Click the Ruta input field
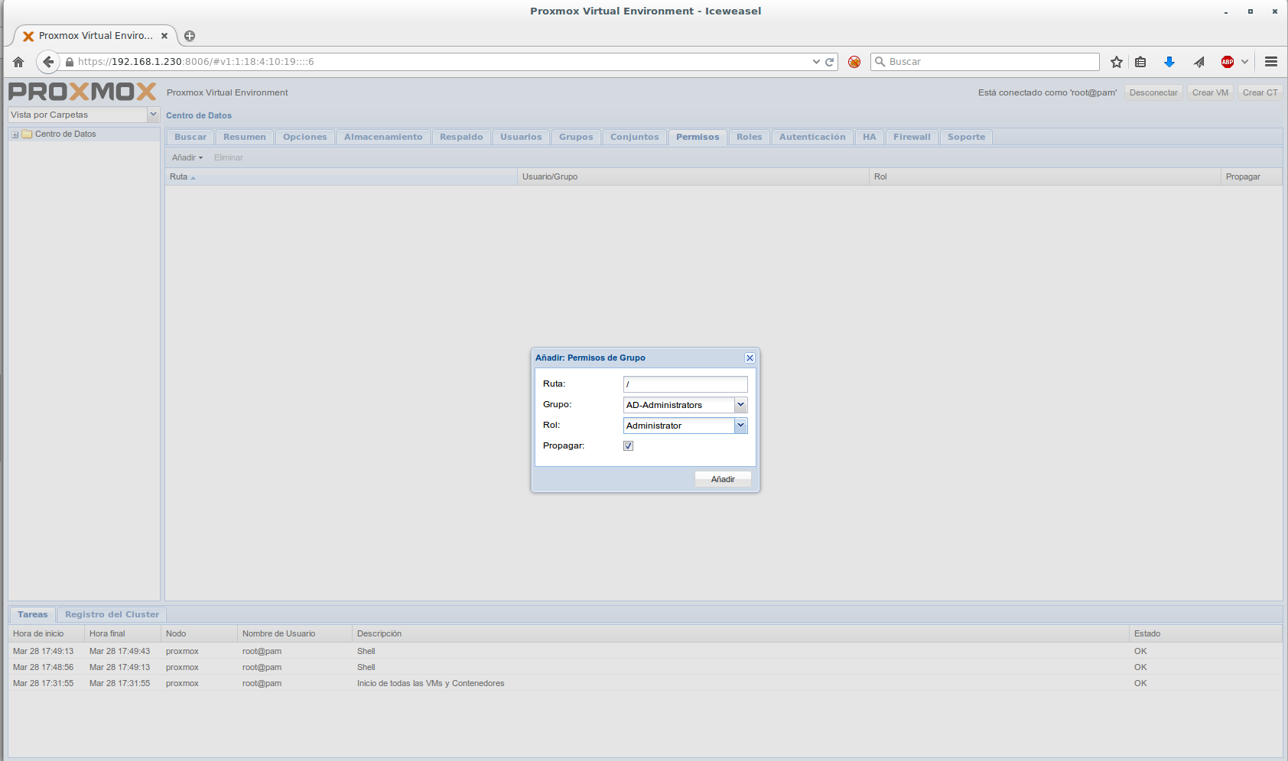 tap(685, 384)
